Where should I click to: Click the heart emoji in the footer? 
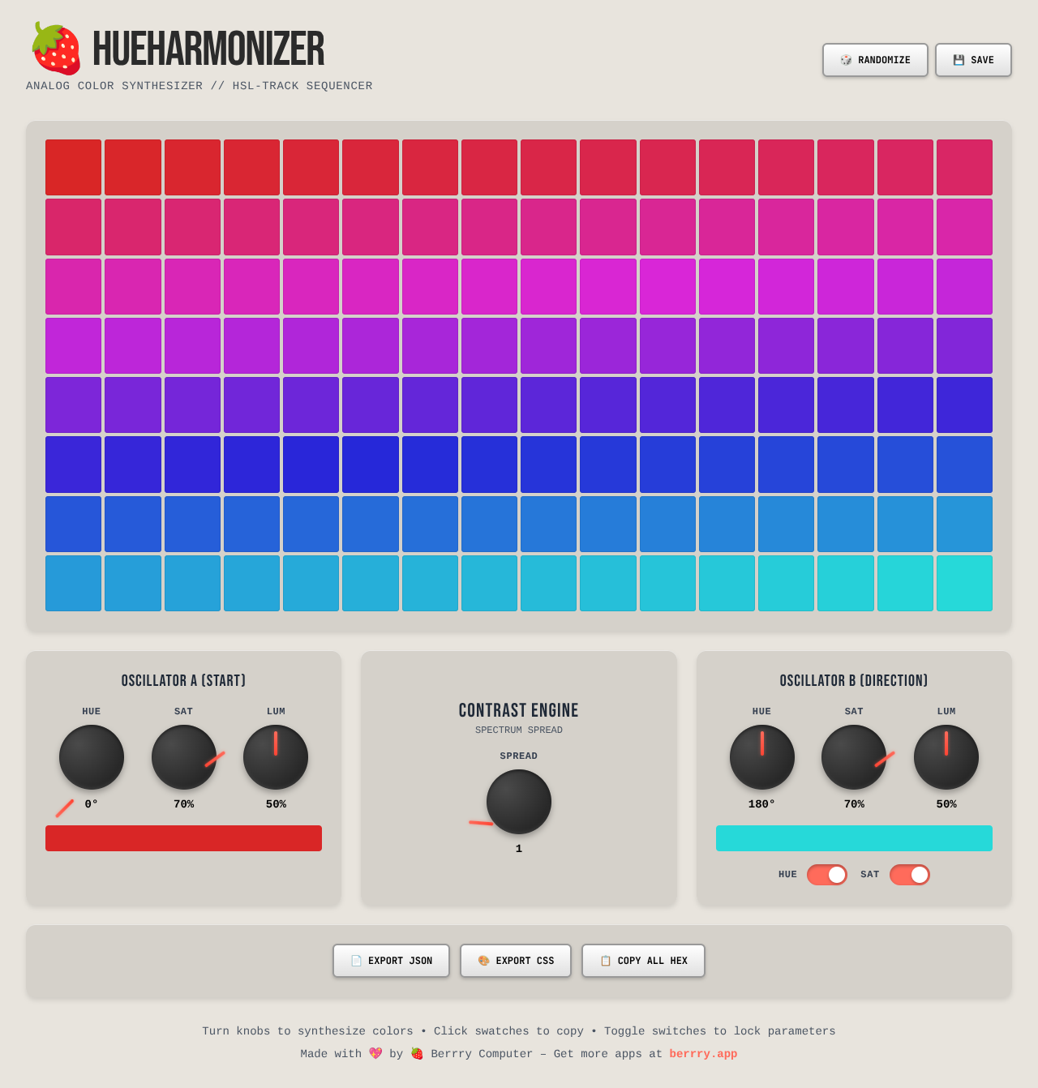375,1053
